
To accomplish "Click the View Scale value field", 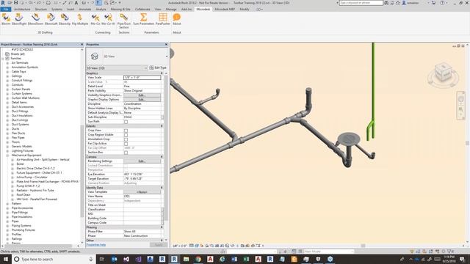I will click(x=142, y=78).
